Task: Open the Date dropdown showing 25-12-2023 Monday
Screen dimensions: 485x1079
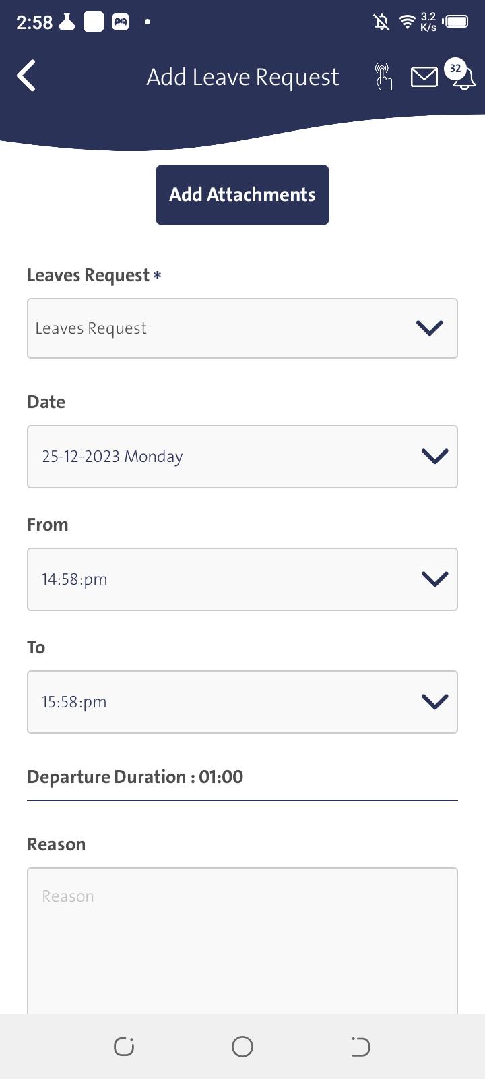Action: [243, 457]
